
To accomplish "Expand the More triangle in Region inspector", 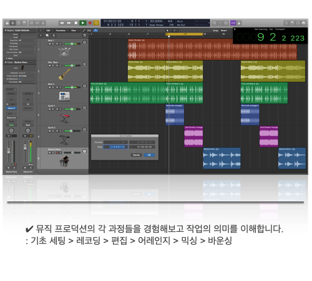I will 7,59.
